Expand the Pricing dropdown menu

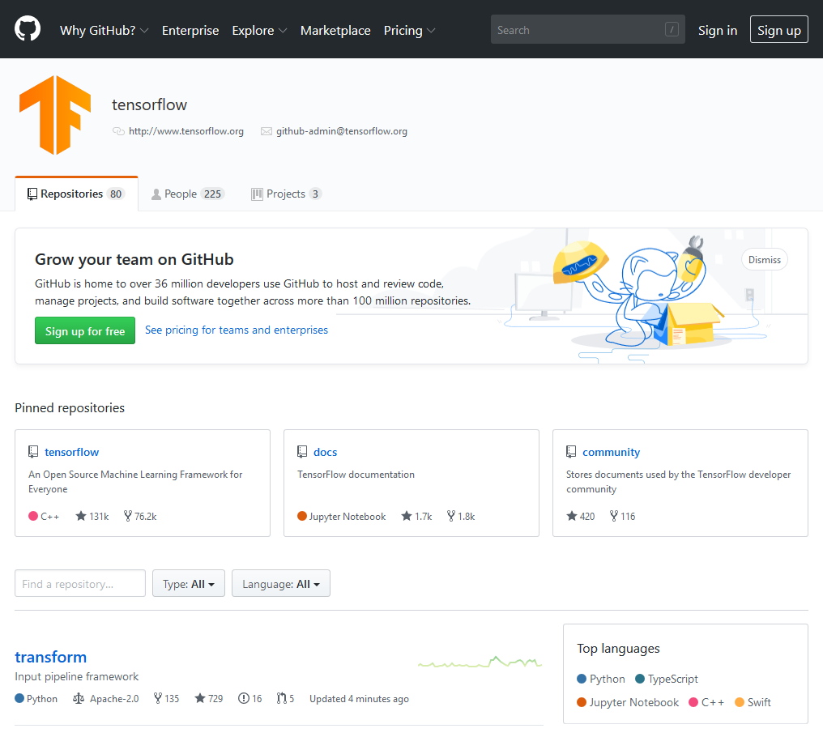pos(409,31)
